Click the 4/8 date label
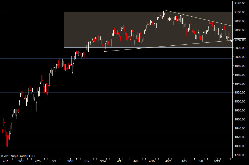Image resolution: width=249 pixels, height=165 pixels. 135,161
